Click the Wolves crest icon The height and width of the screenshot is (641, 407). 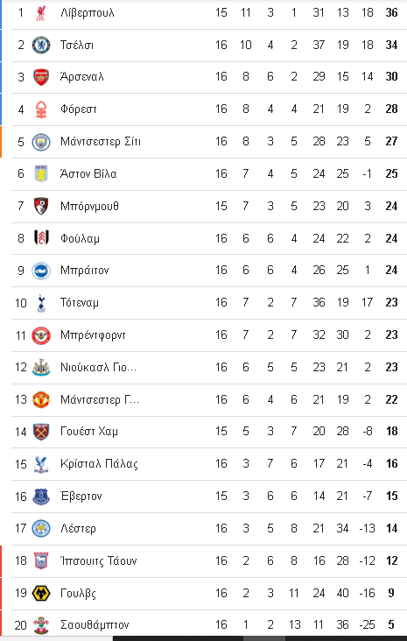coord(41,593)
